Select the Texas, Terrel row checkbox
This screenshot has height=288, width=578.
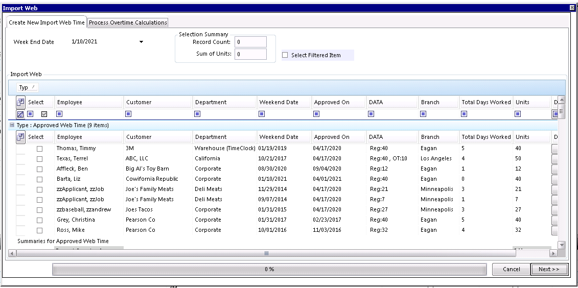click(39, 159)
